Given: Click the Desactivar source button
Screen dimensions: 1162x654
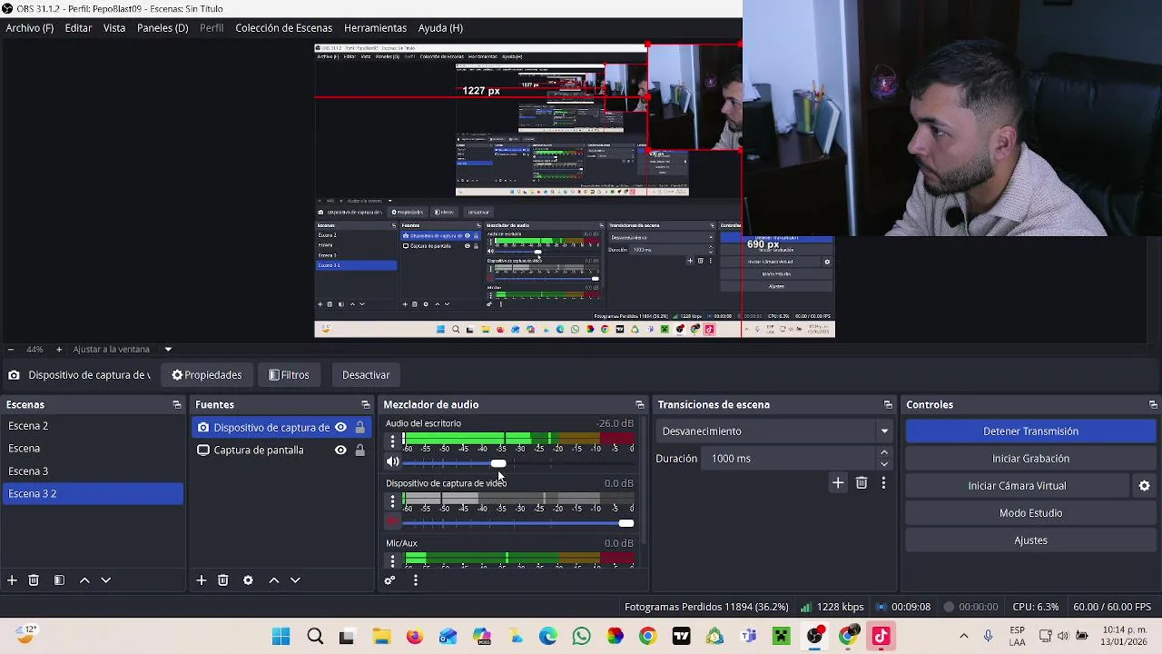Looking at the screenshot, I should pos(366,375).
